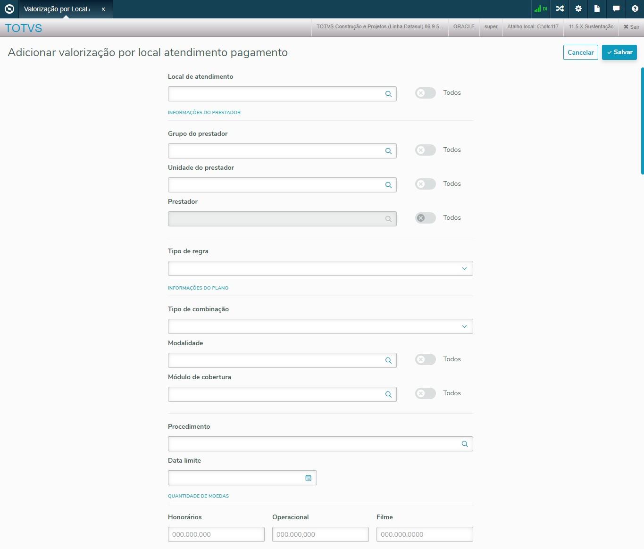Click Sair to log out

click(x=631, y=27)
